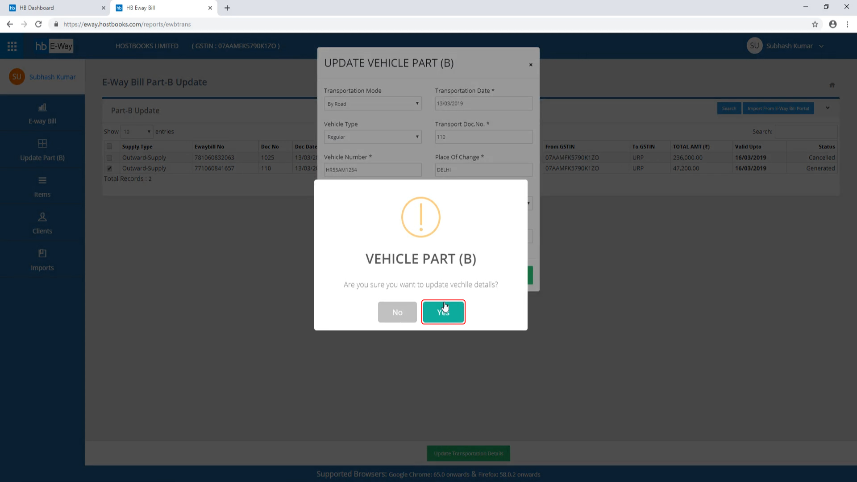
Task: Open a new browser tab
Action: (227, 8)
